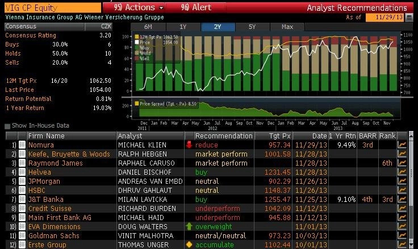Show chart for JPMorgan row

click(x=402, y=181)
